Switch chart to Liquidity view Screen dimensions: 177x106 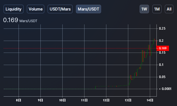(14, 9)
